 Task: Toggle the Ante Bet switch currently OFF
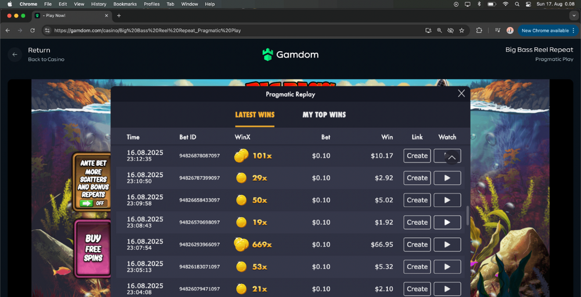pyautogui.click(x=93, y=203)
